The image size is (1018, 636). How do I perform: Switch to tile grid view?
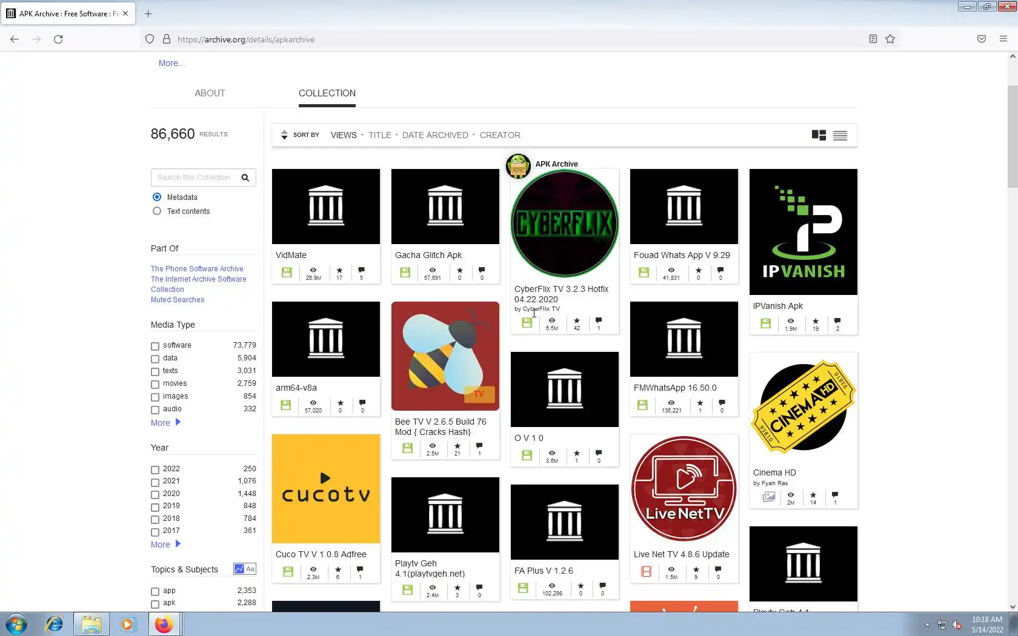(x=819, y=135)
